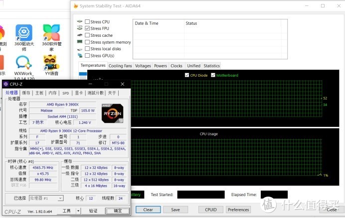The width and height of the screenshot is (345, 218).
Task: Click the 插槽 value Socket AM4 (1331)
Action: tap(62, 116)
